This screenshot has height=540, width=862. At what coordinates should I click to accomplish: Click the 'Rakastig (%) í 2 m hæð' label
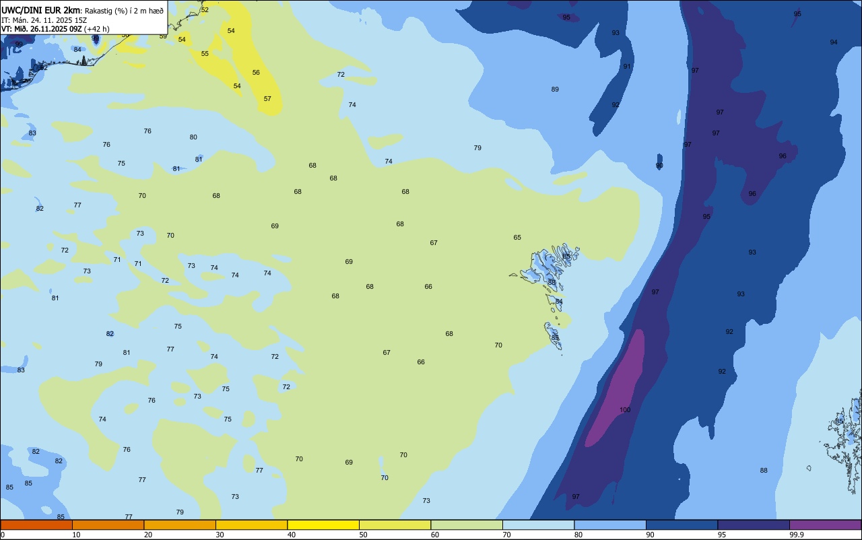click(x=124, y=10)
